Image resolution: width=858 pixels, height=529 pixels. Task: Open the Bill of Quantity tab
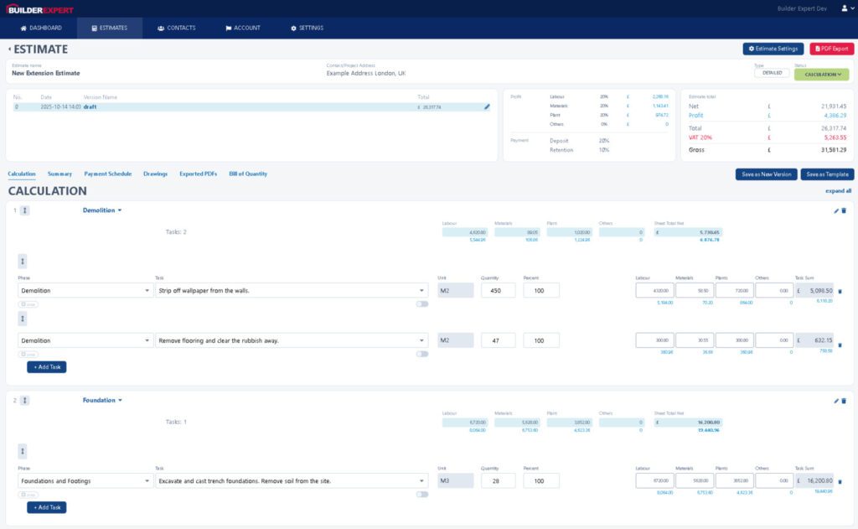[248, 174]
